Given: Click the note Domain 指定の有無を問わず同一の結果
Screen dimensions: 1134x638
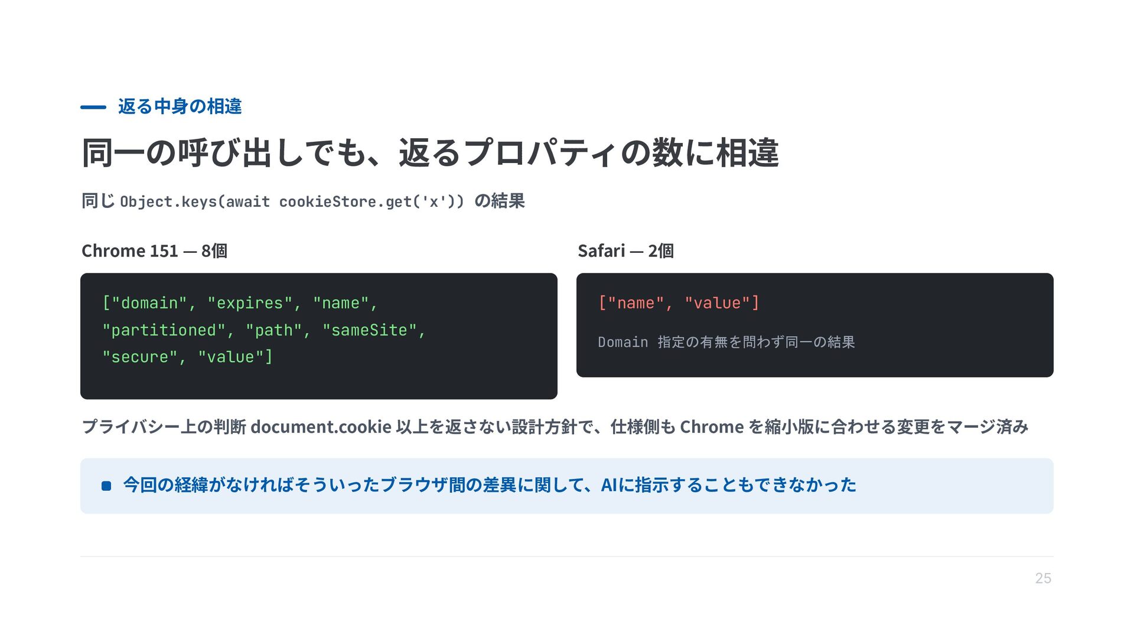Looking at the screenshot, I should coord(726,342).
